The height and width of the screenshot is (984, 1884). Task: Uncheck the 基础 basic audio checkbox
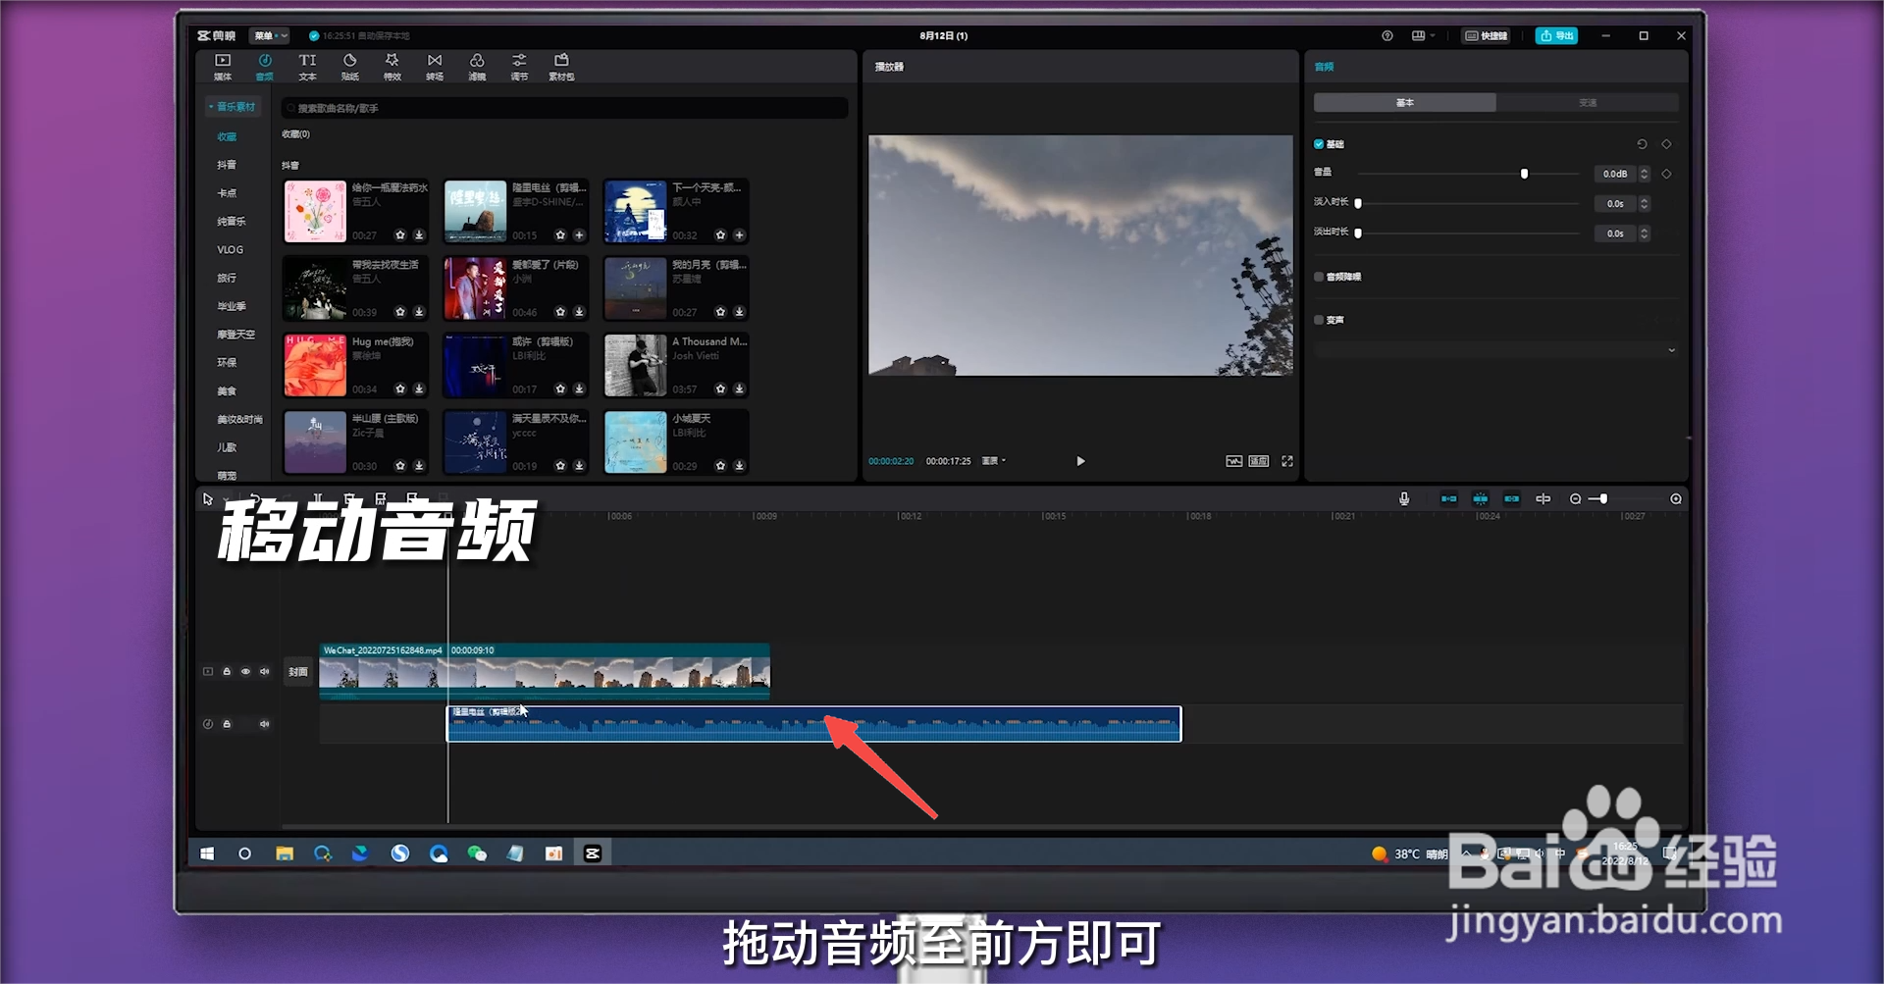tap(1319, 143)
